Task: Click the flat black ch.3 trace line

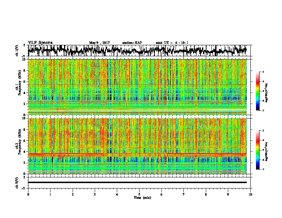Action: 137,182
